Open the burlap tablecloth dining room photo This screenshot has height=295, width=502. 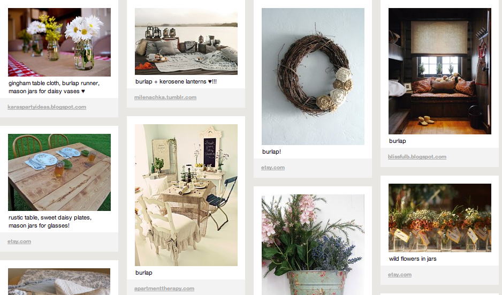tap(186, 195)
